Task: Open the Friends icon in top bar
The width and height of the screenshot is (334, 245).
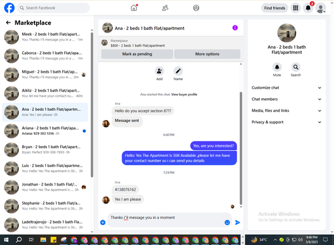Action: tap(165, 8)
